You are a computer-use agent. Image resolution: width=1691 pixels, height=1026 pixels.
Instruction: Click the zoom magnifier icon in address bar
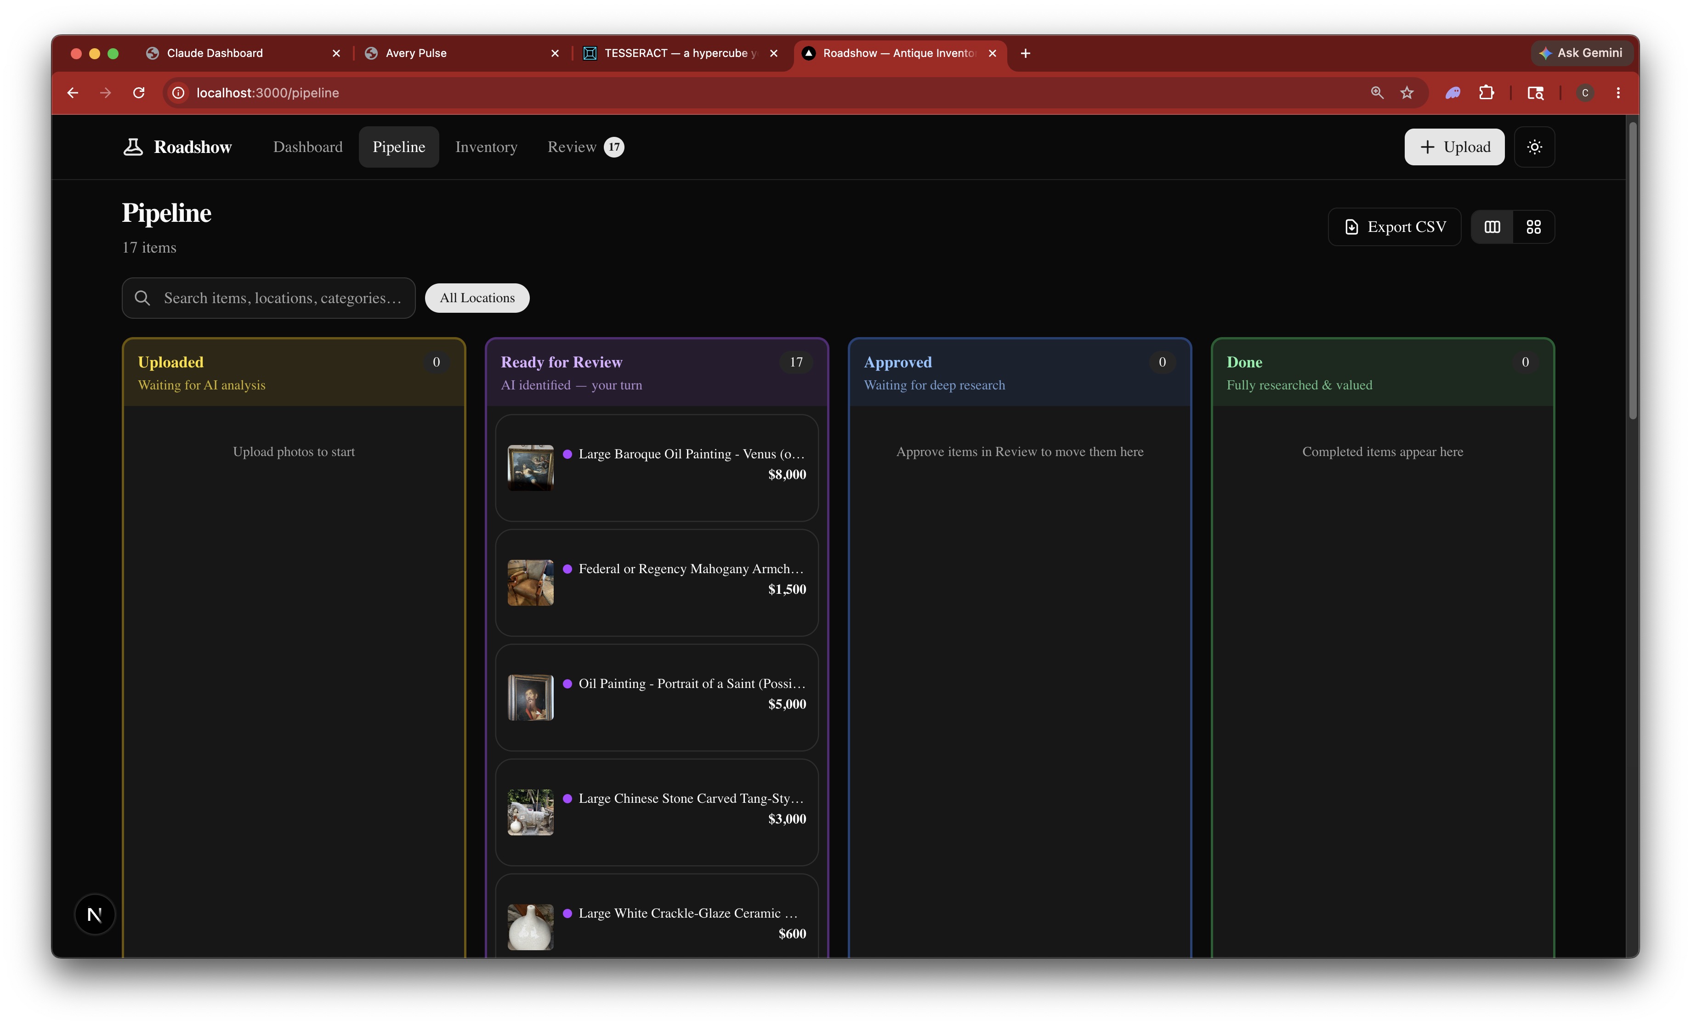[x=1377, y=93]
